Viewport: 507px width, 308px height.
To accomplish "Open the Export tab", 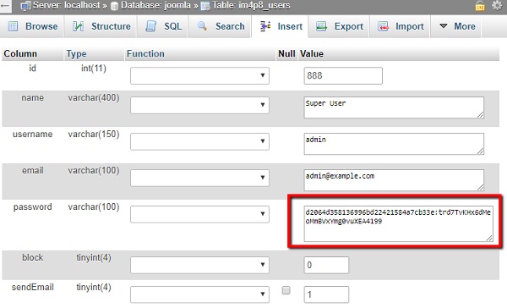I will (x=339, y=26).
